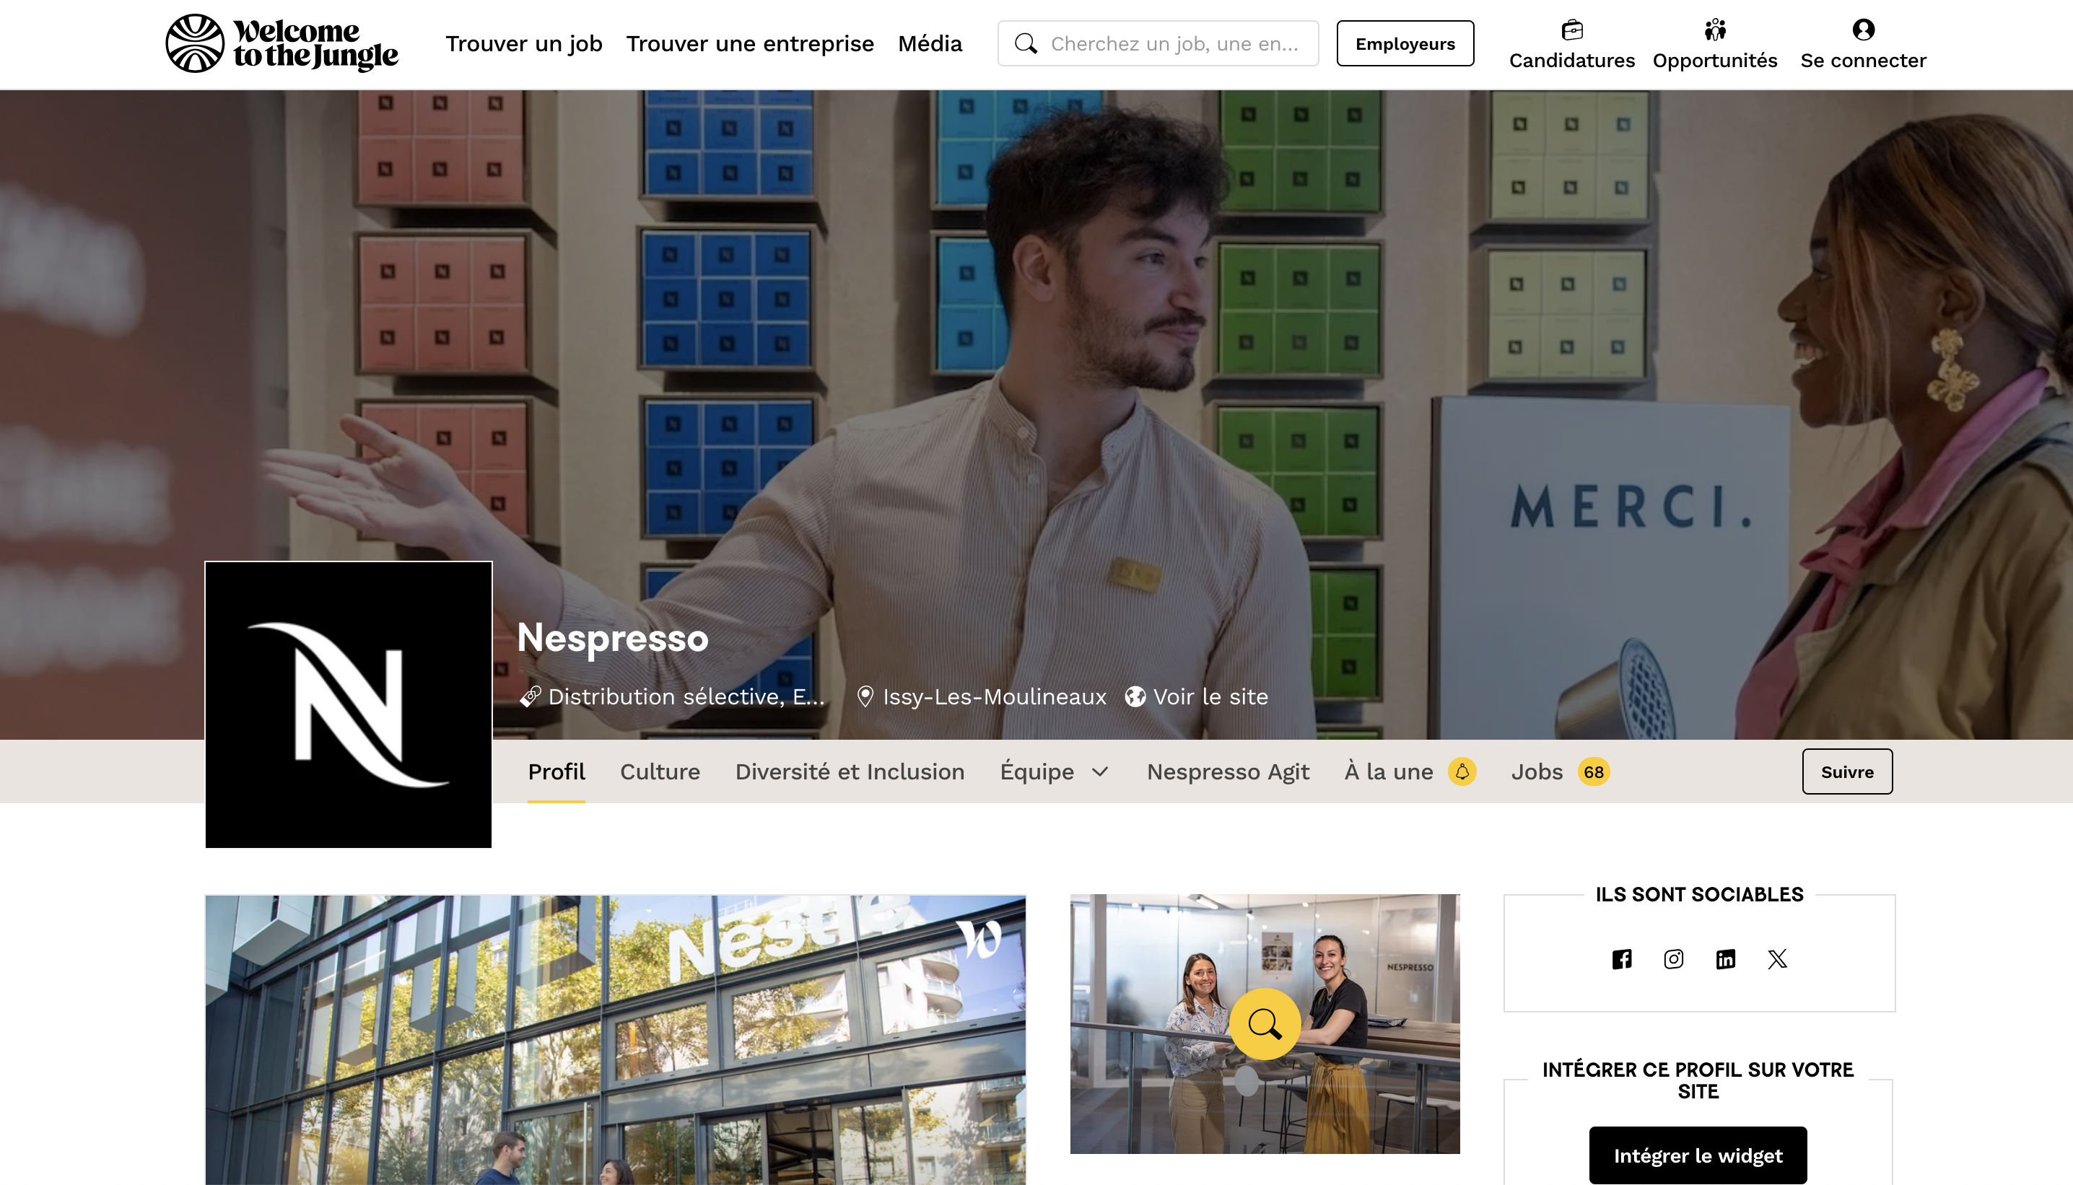Screen dimensions: 2073x1185
Task: Open the Voir le site link
Action: pyautogui.click(x=1210, y=696)
